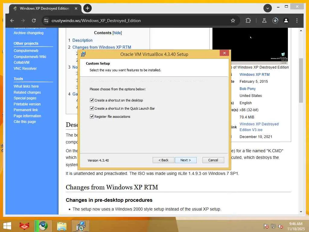Open the profile avatar icon

click(x=286, y=21)
